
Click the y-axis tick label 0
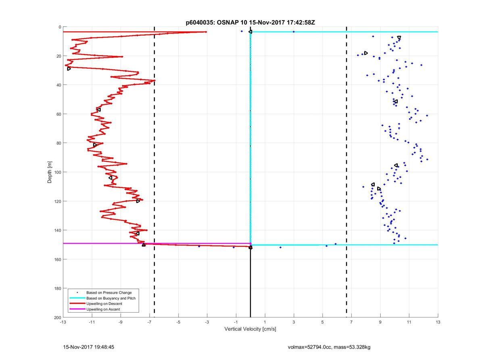60,27
